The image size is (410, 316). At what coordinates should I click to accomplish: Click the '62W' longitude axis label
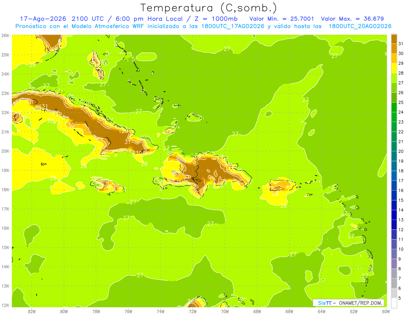[354, 311]
